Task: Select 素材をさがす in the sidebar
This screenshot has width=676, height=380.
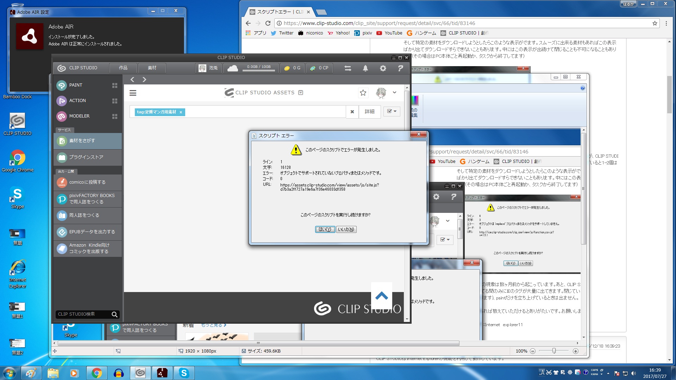Action: (88, 141)
